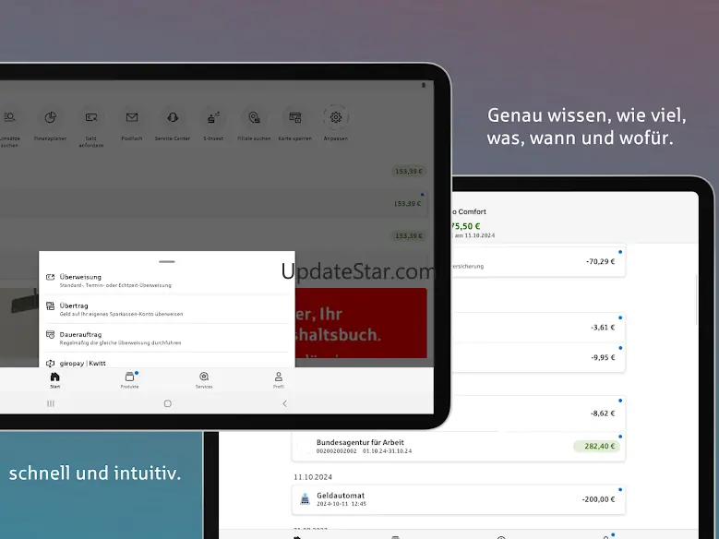719x539 pixels.
Task: Click the -200,00 € withdrawal amount
Action: pyautogui.click(x=598, y=499)
